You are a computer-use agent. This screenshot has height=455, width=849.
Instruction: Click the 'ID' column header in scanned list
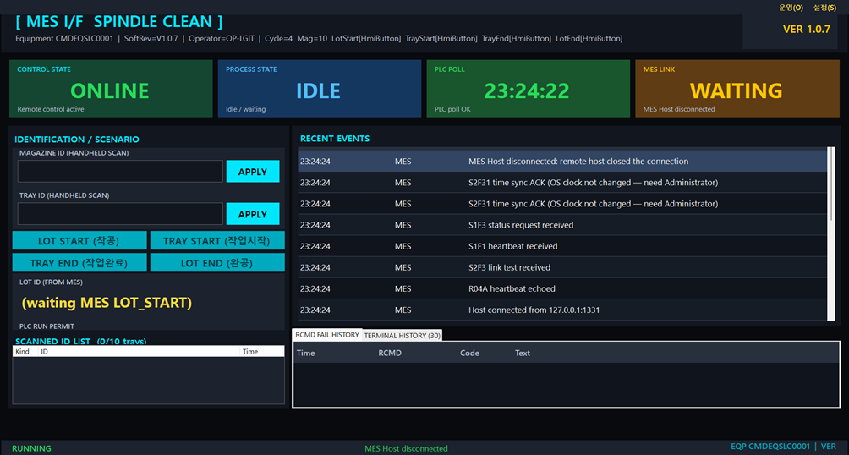click(x=140, y=352)
